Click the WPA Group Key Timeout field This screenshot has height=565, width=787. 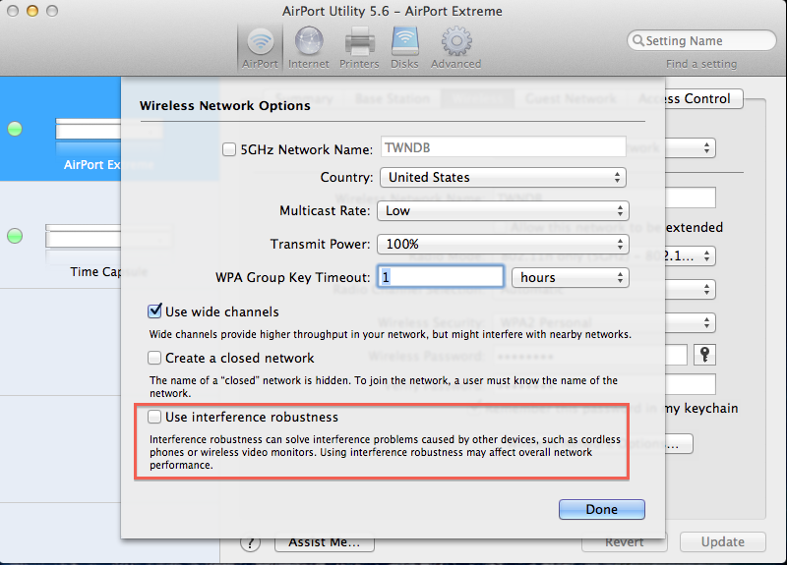pyautogui.click(x=440, y=277)
